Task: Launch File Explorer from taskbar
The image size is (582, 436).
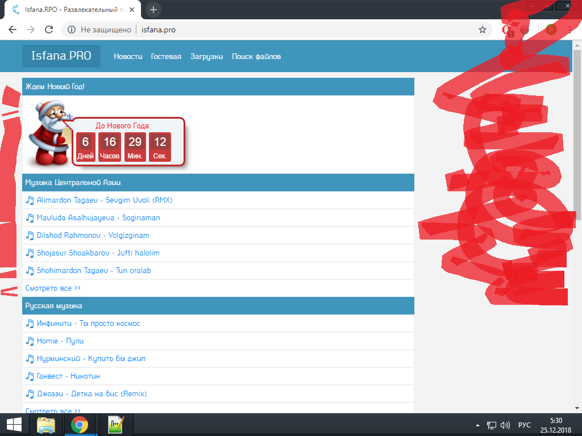Action: 46,425
